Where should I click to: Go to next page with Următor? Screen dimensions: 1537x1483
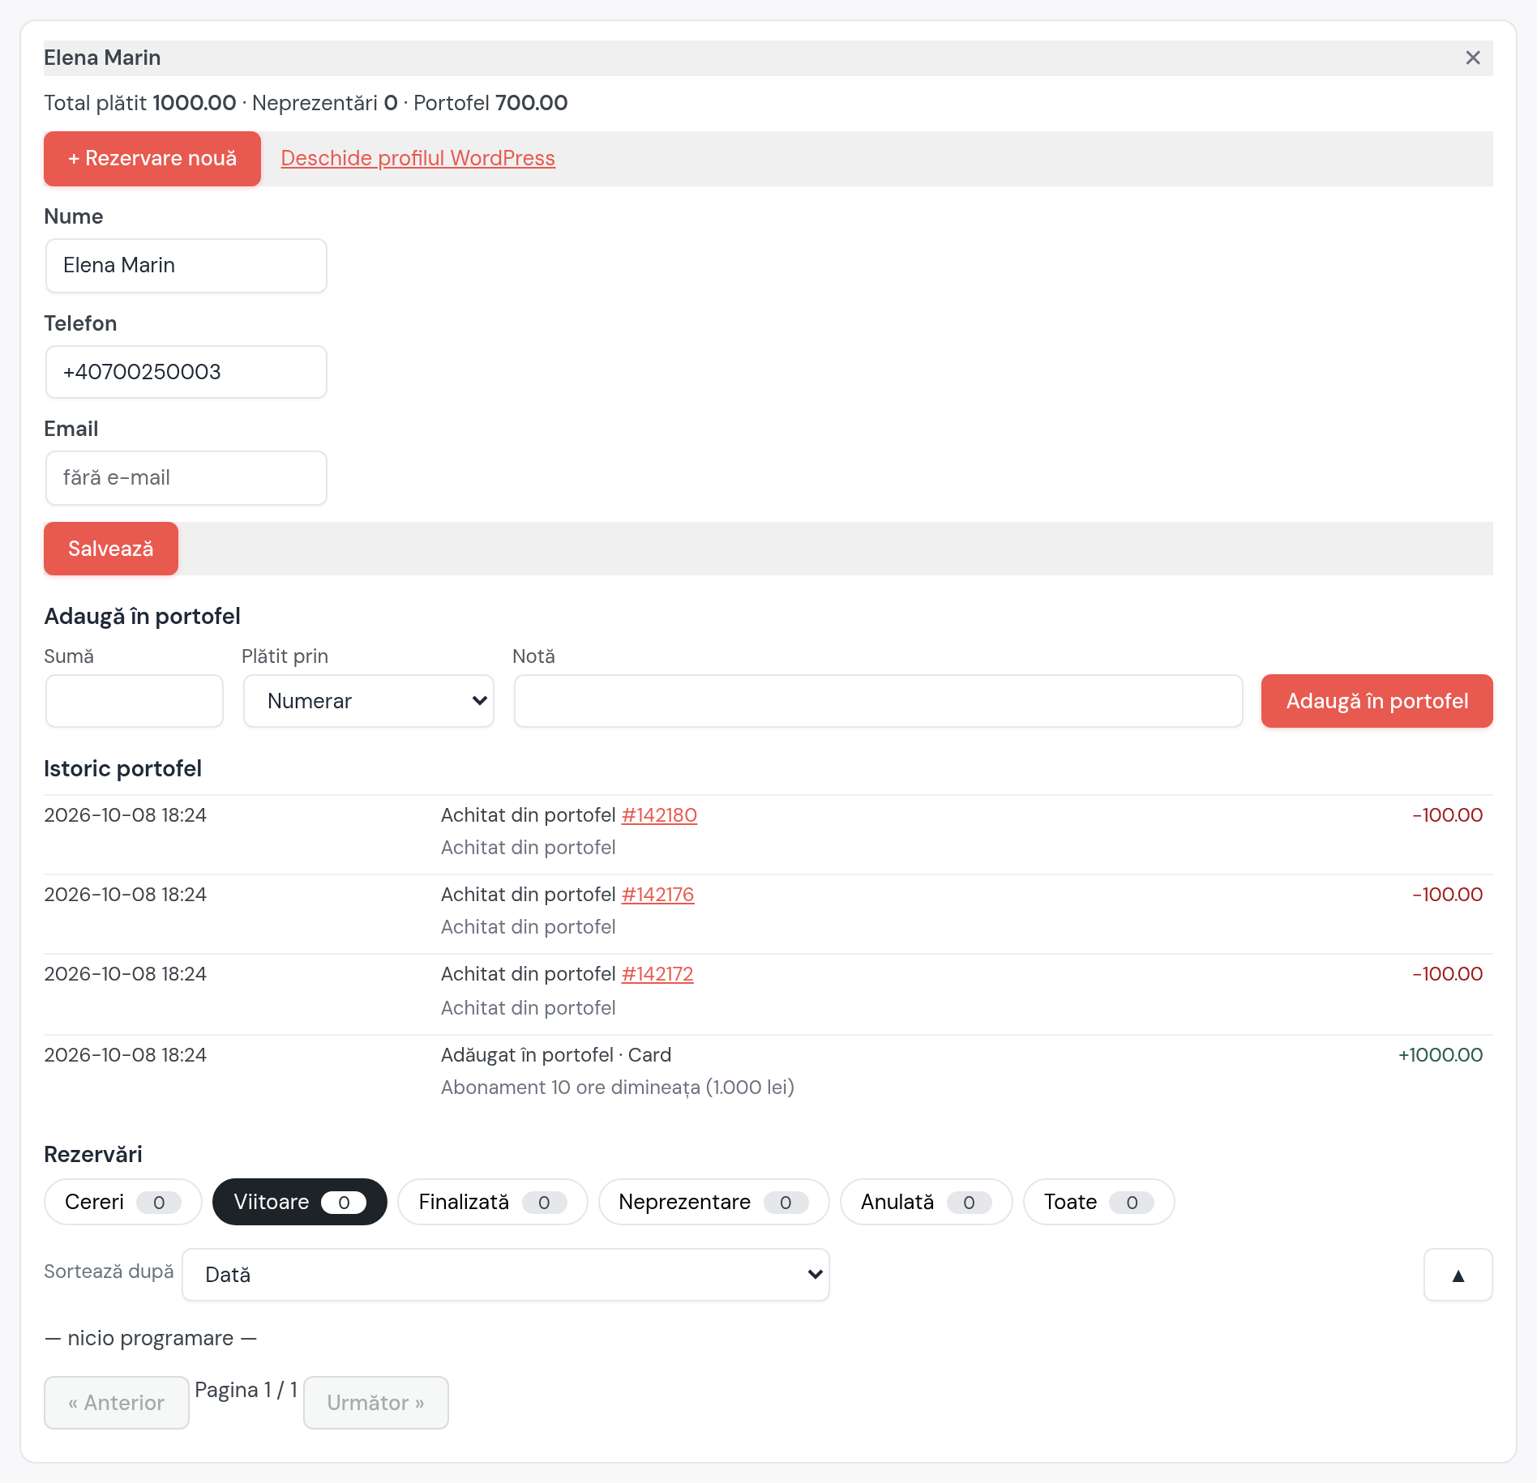click(376, 1403)
